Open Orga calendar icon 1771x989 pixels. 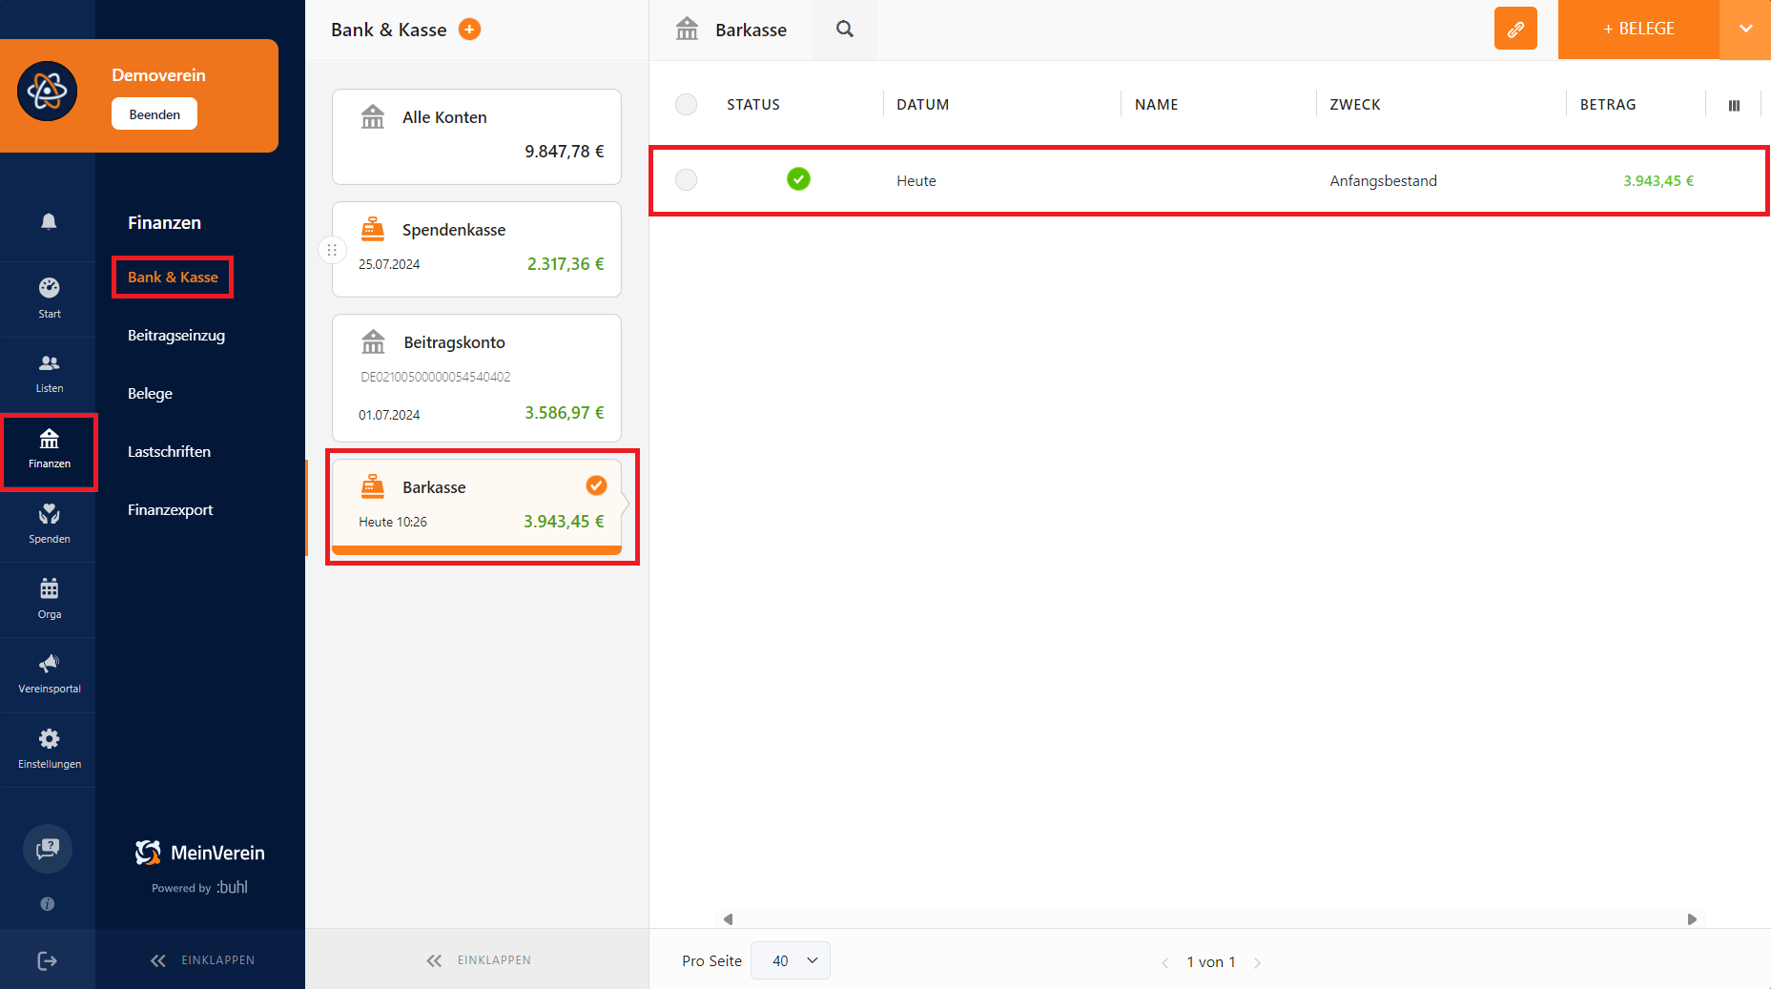(x=49, y=588)
